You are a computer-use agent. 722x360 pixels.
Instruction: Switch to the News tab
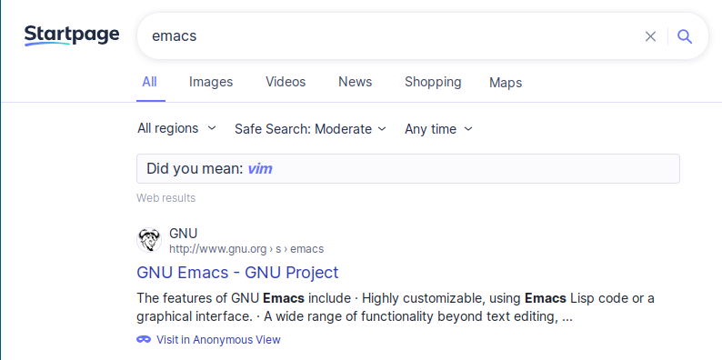[x=355, y=82]
